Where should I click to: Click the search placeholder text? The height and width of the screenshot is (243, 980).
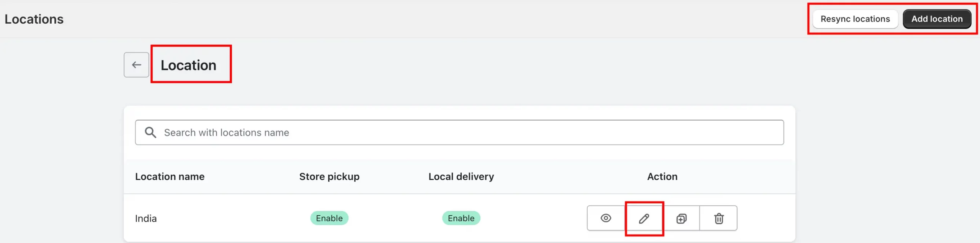click(x=226, y=132)
